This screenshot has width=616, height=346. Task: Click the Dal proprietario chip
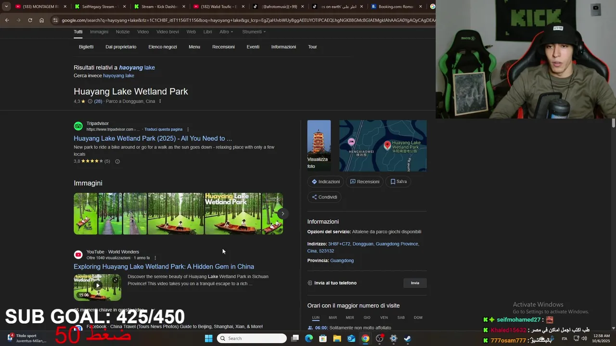121,47
